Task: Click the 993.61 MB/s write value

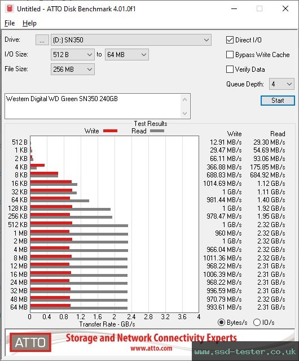Action: click(x=224, y=307)
